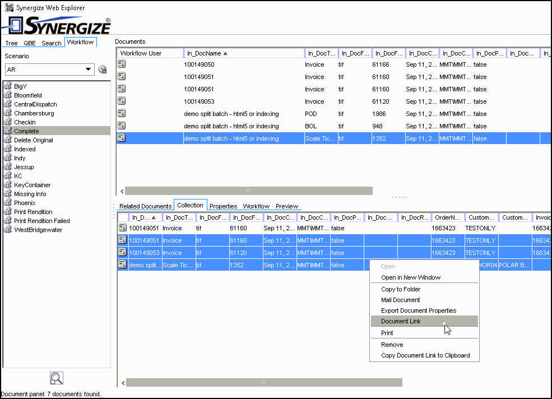Click the In_DocP... column header in Documents
The height and width of the screenshot is (399, 552).
[x=489, y=53]
